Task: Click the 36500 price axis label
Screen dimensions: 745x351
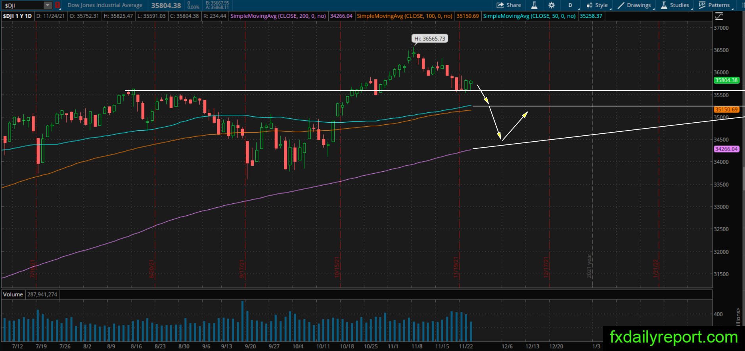Action: click(721, 50)
